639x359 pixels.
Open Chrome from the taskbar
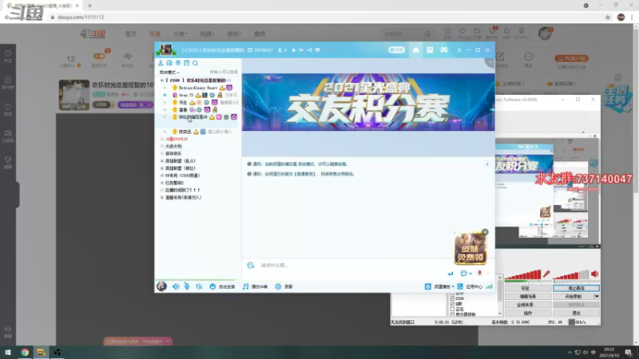25,352
